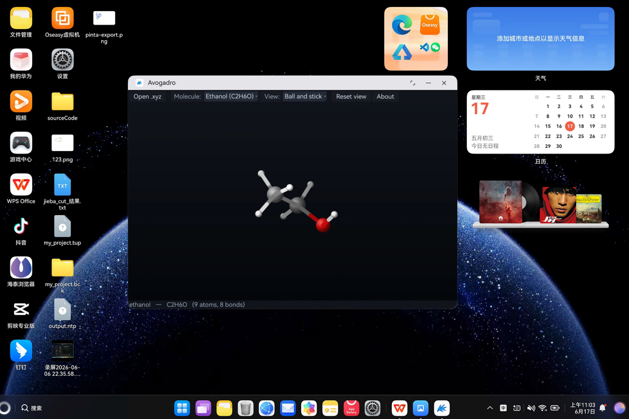
Task: Open the launcher grid icon in taskbar
Action: (x=182, y=408)
